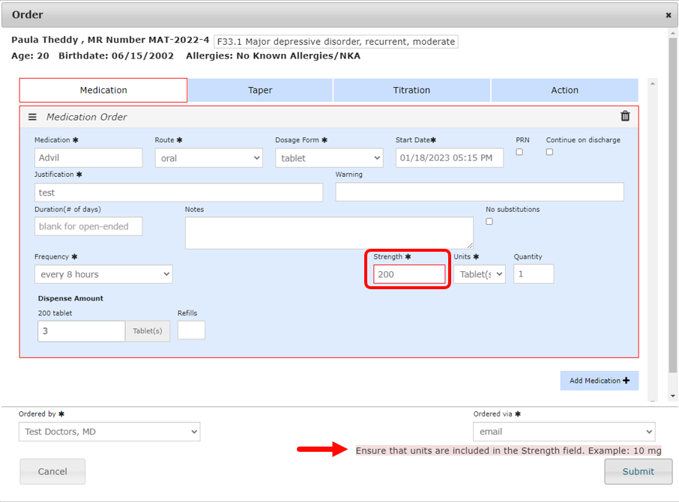Open the Route dropdown
679x502 pixels.
pyautogui.click(x=208, y=158)
